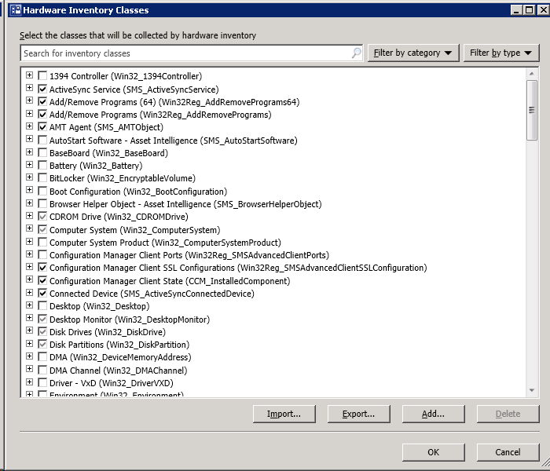Enable AutoStart Software - Asset Intelligence checkbox
Viewport: 550px width, 471px height.
click(42, 141)
